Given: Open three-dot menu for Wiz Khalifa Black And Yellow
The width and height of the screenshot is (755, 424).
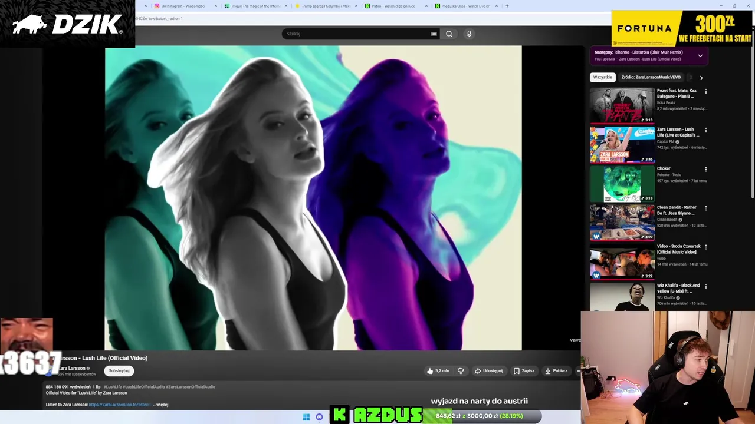Looking at the screenshot, I should (705, 286).
